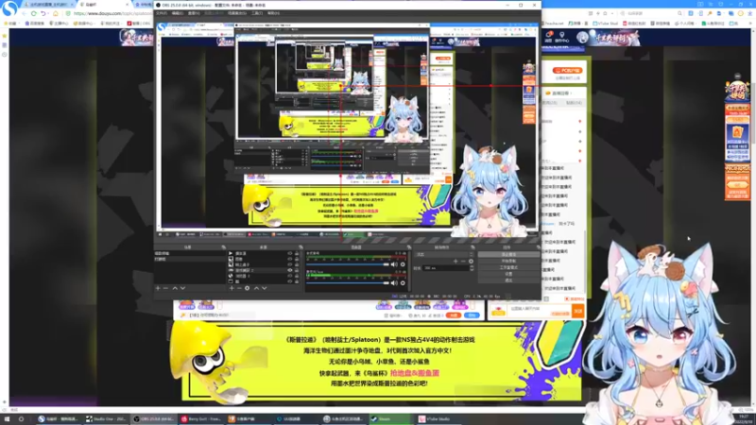Image resolution: width=756 pixels, height=425 pixels.
Task: Go back in the Sogou browser
Action: coord(25,13)
